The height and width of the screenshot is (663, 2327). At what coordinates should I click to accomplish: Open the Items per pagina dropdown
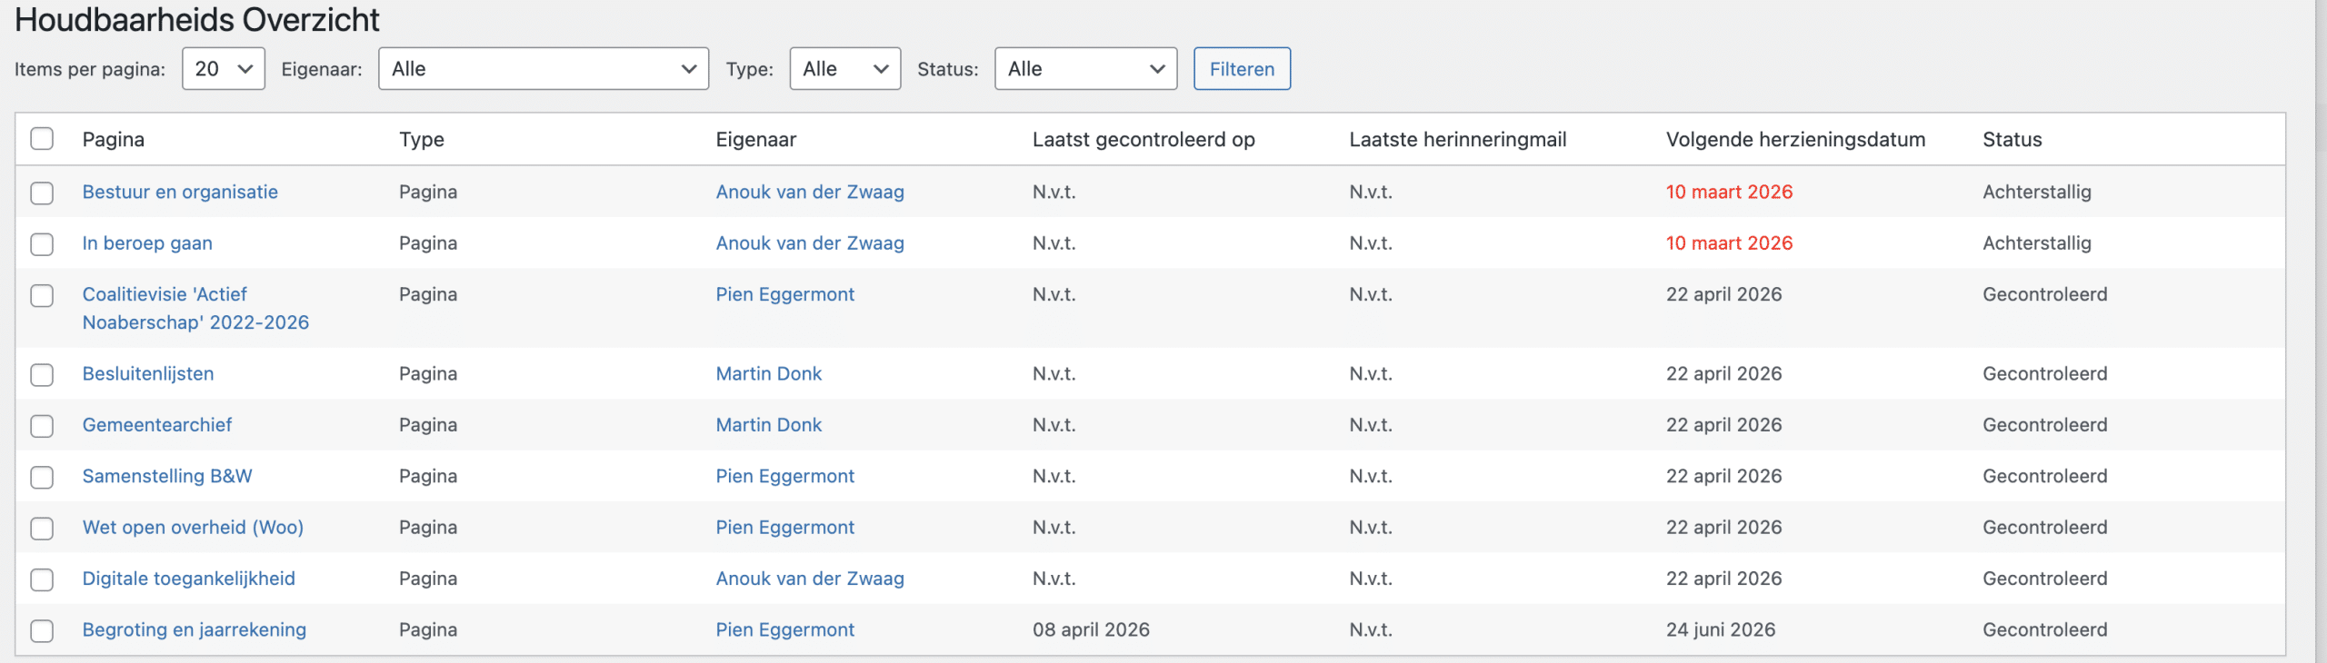coord(223,69)
